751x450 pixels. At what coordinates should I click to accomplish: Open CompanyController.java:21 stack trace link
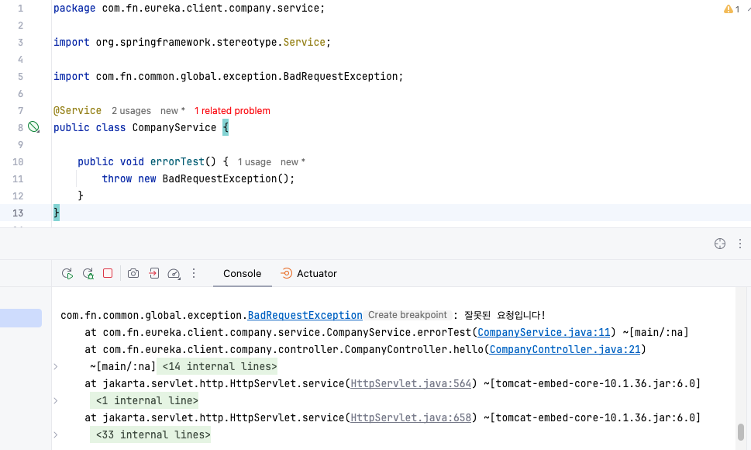[x=565, y=349]
